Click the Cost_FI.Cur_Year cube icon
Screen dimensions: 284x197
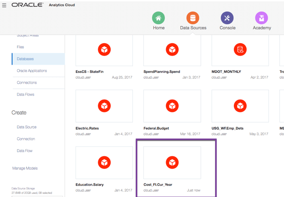coord(172,162)
